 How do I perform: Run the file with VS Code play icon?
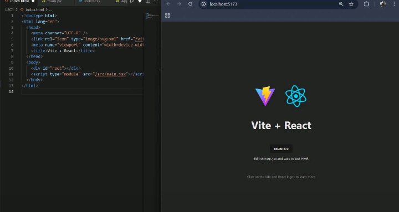[x=132, y=1]
